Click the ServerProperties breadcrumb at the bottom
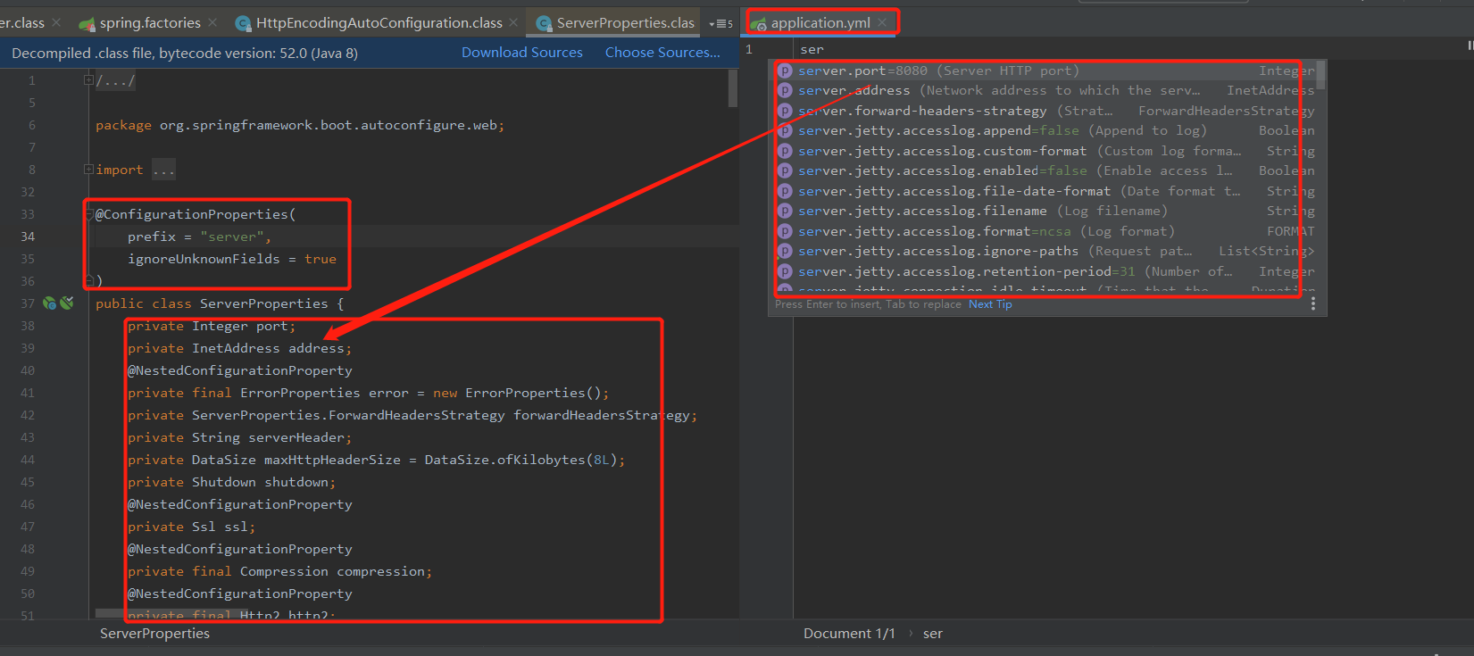Viewport: 1474px width, 656px height. (154, 634)
